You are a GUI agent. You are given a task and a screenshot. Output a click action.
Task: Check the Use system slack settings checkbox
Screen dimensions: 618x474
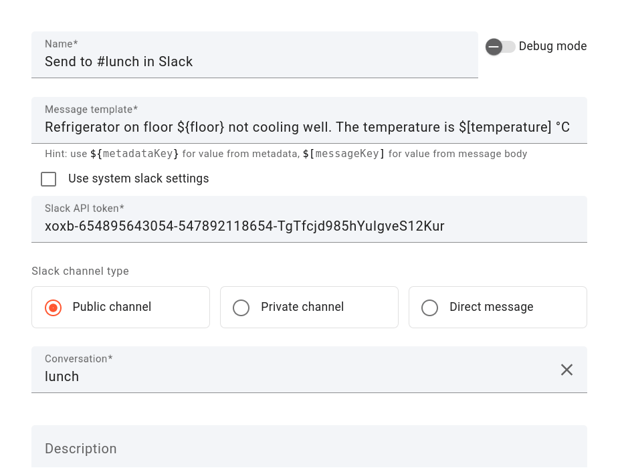coord(48,179)
